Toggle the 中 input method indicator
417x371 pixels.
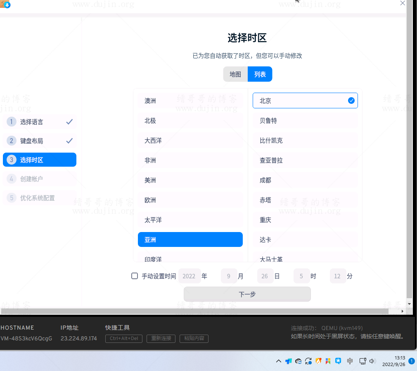350,361
